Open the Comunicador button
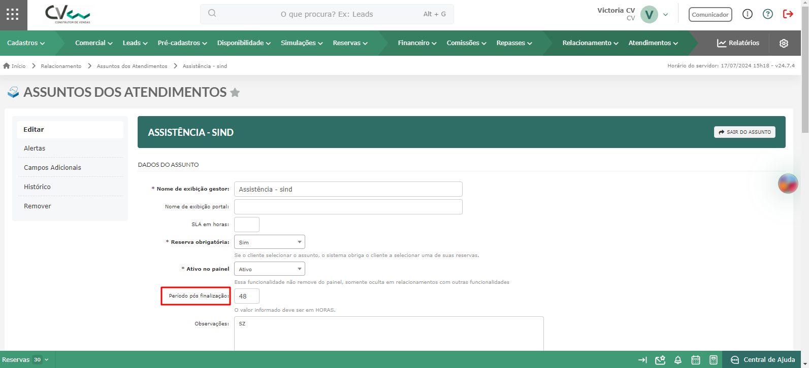The width and height of the screenshot is (809, 368). click(x=710, y=14)
